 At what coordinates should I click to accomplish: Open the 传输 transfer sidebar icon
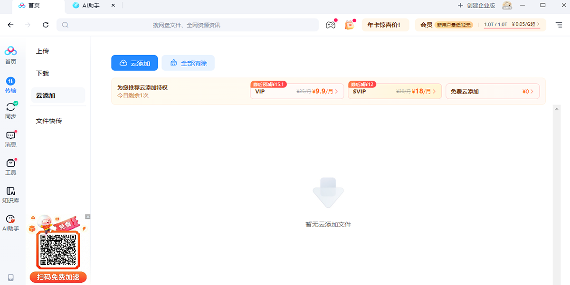click(10, 85)
